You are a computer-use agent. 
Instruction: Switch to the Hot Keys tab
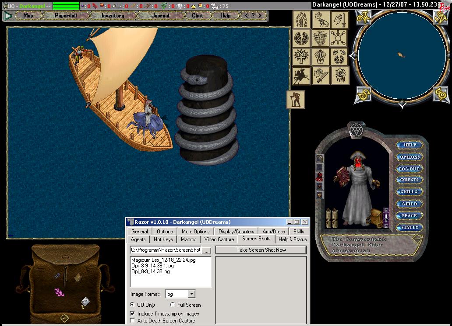point(163,239)
